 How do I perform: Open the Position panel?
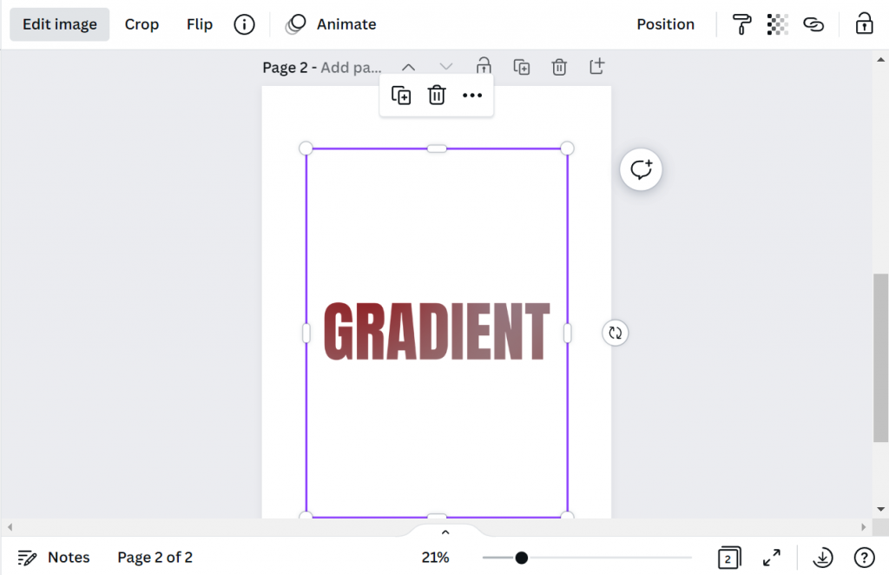(666, 23)
